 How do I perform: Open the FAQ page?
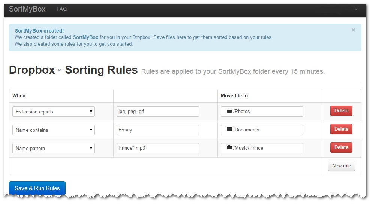point(61,9)
